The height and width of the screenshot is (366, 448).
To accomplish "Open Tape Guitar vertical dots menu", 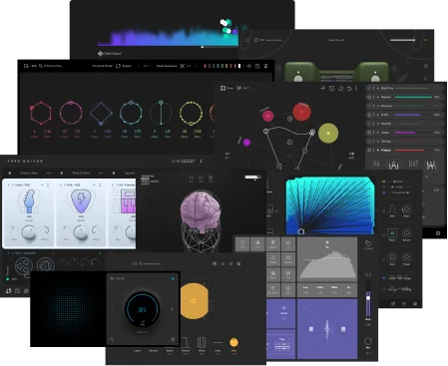I will point(201,162).
